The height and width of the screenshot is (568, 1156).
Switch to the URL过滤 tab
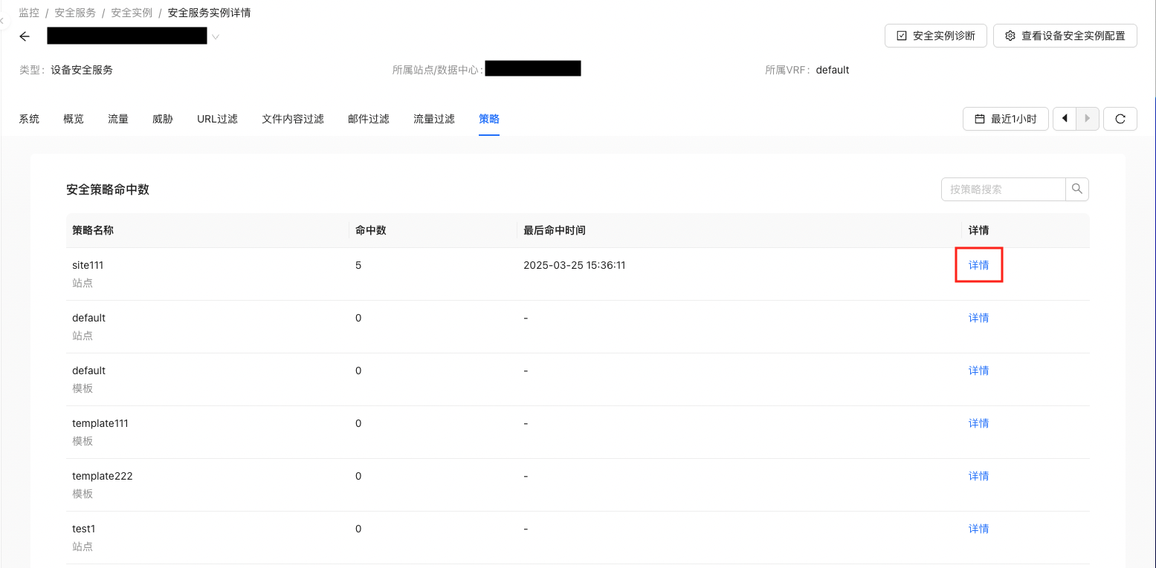pos(217,119)
